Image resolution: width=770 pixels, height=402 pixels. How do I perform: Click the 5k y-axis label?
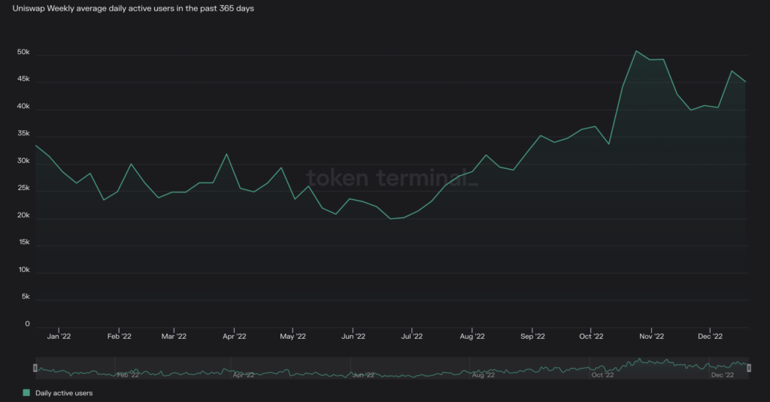26,297
